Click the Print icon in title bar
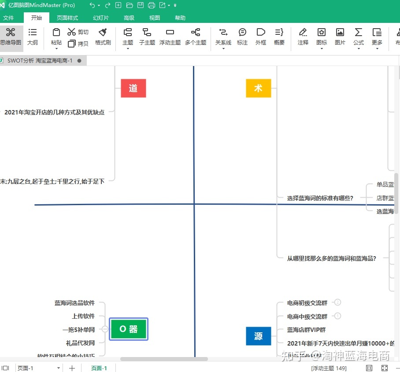400x372 pixels. click(152, 5)
